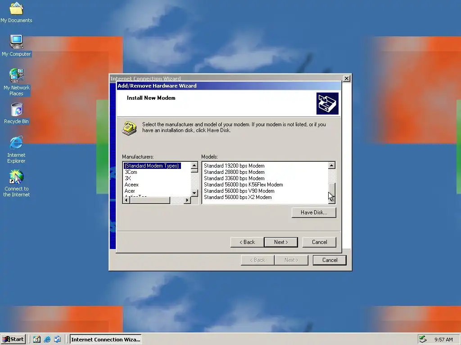Click Manufacturers list scroll left arrow
This screenshot has width=461, height=345.
pos(127,200)
